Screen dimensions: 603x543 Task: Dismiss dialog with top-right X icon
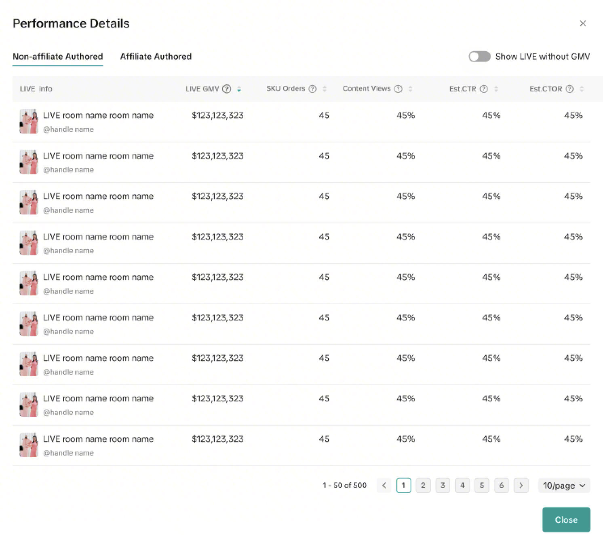pyautogui.click(x=583, y=23)
